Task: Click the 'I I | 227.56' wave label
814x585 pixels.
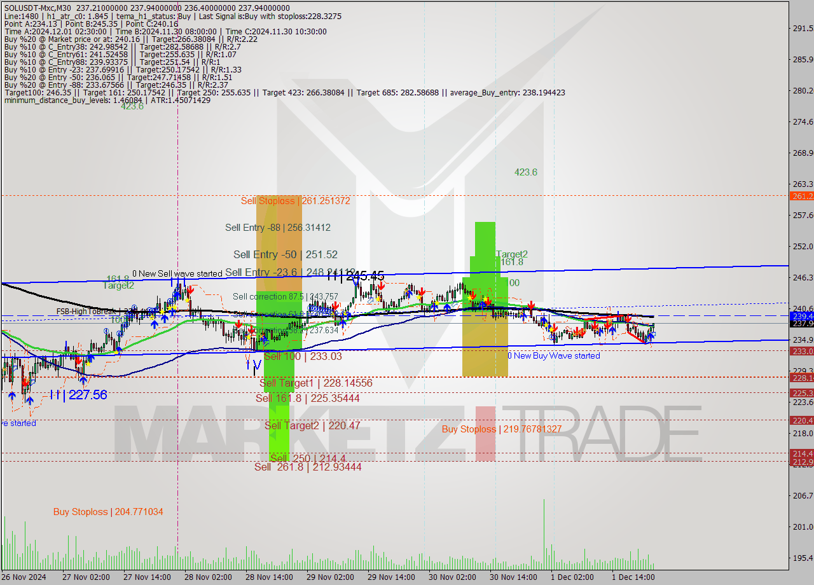Action: coord(78,394)
